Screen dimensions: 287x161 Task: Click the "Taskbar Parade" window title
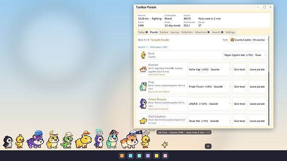146,7
